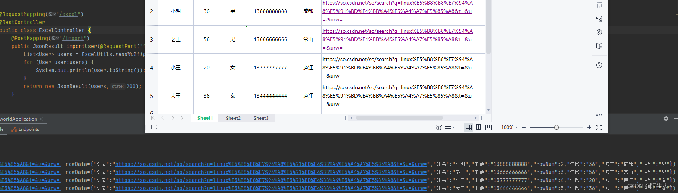Open the JS macro icon in status bar
The image size is (678, 193).
(154, 127)
